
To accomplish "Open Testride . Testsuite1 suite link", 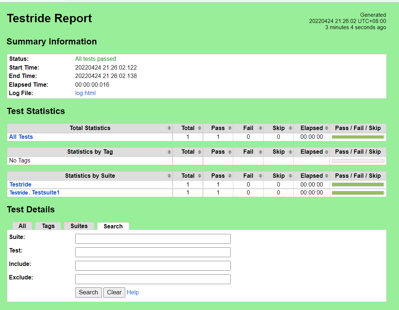I will pyautogui.click(x=34, y=193).
